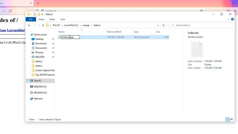The height and width of the screenshot is (134, 238).
Task: Click the 0 KB size cell
Action: [166, 37]
